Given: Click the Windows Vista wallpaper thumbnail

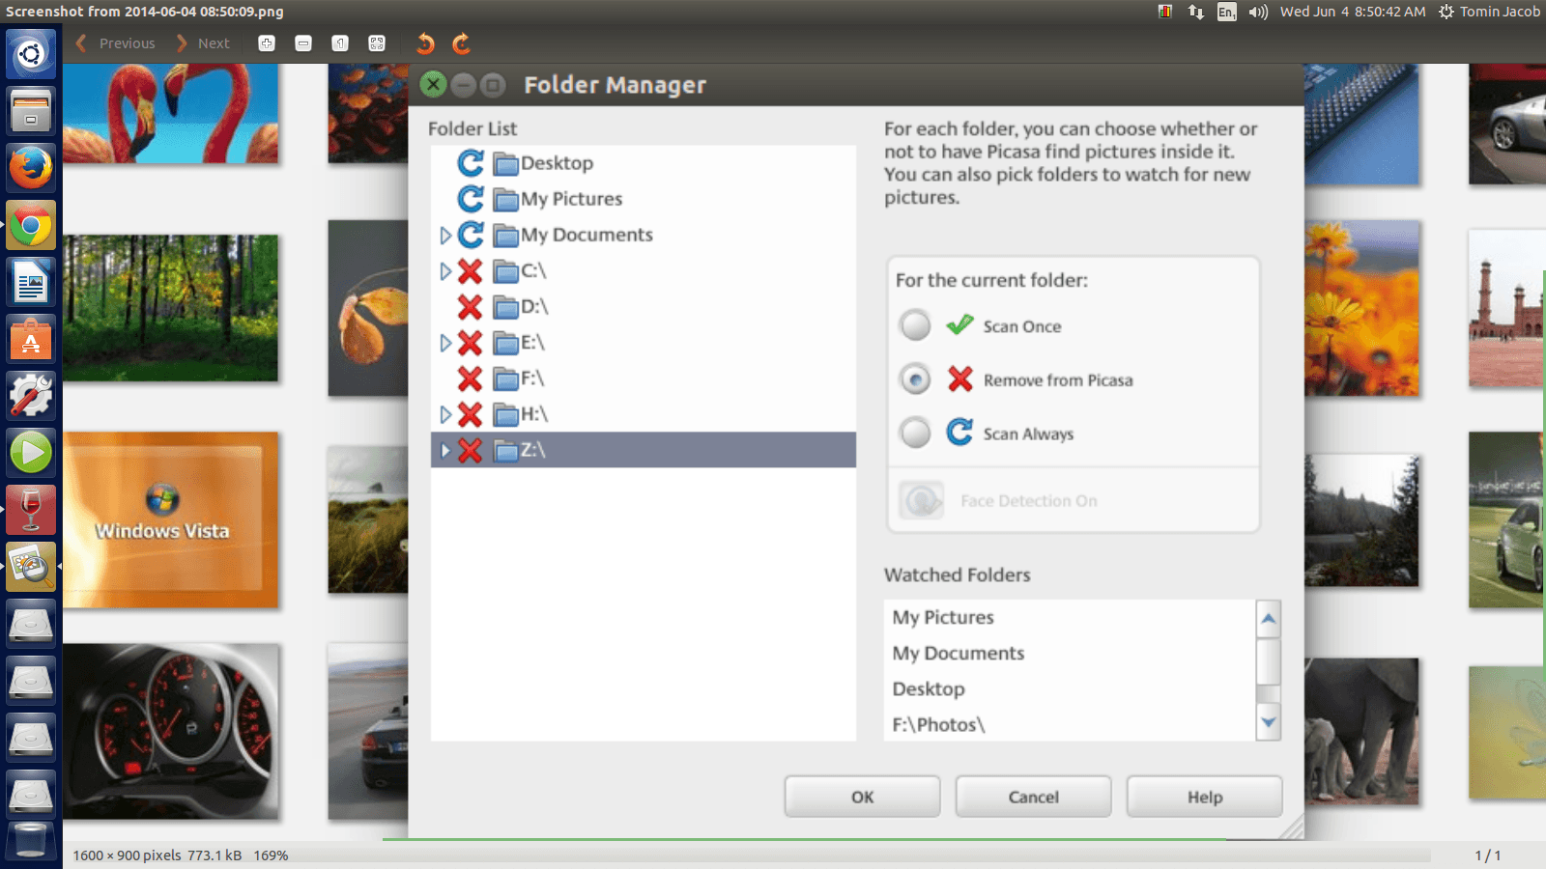Looking at the screenshot, I should click(171, 519).
